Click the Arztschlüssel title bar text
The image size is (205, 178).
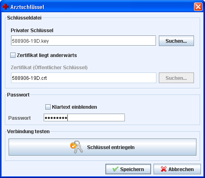27,7
